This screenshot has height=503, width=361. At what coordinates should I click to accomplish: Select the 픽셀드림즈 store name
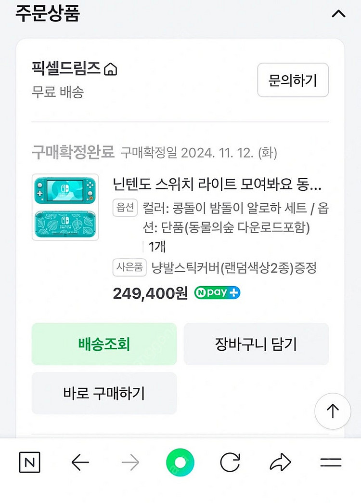66,69
